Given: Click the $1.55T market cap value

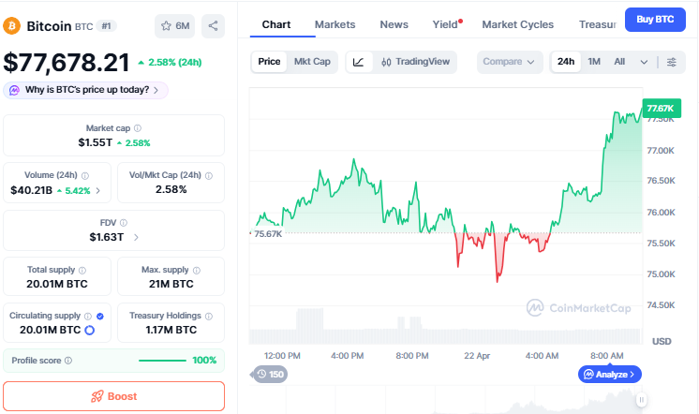Looking at the screenshot, I should pyautogui.click(x=95, y=142).
